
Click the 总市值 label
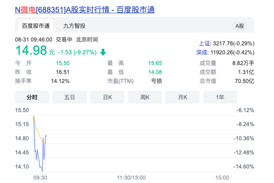(208, 81)
